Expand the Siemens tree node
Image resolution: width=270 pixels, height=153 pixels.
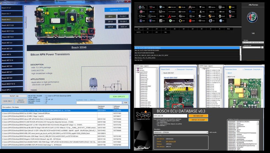coord(137,70)
